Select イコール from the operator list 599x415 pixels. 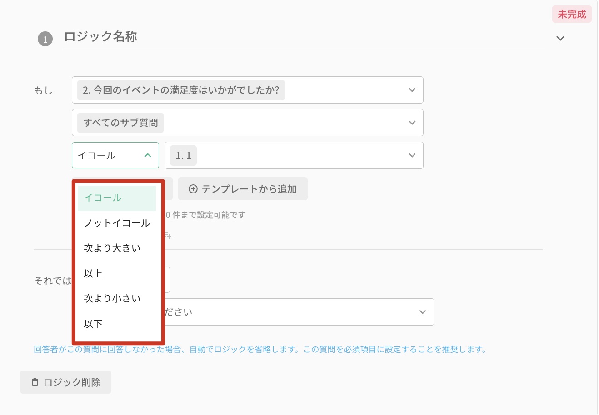pyautogui.click(x=117, y=198)
